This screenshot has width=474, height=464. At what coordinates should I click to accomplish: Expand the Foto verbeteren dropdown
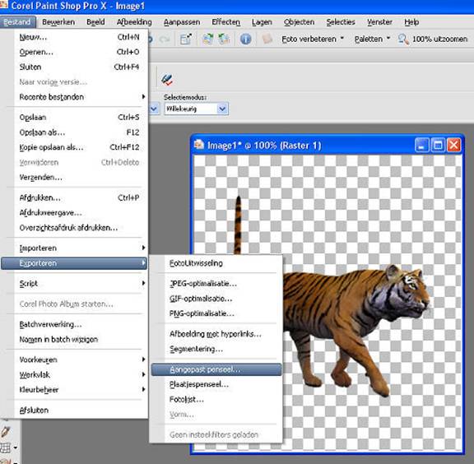point(342,39)
